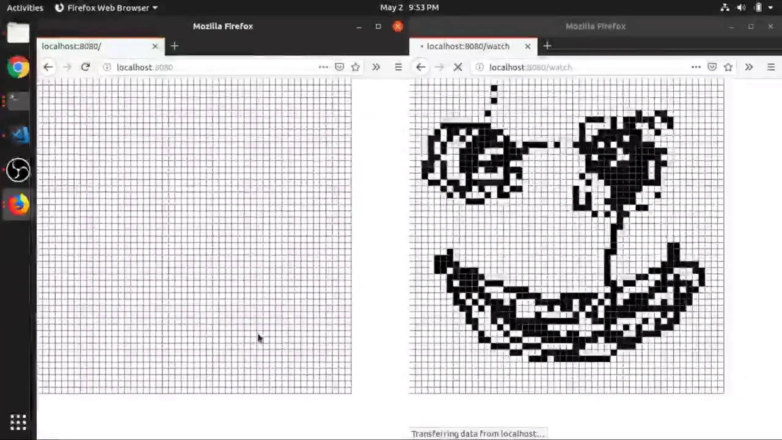Bookmark localhost:8080/watch page with star icon
Screen dimensions: 782x440
tap(728, 67)
